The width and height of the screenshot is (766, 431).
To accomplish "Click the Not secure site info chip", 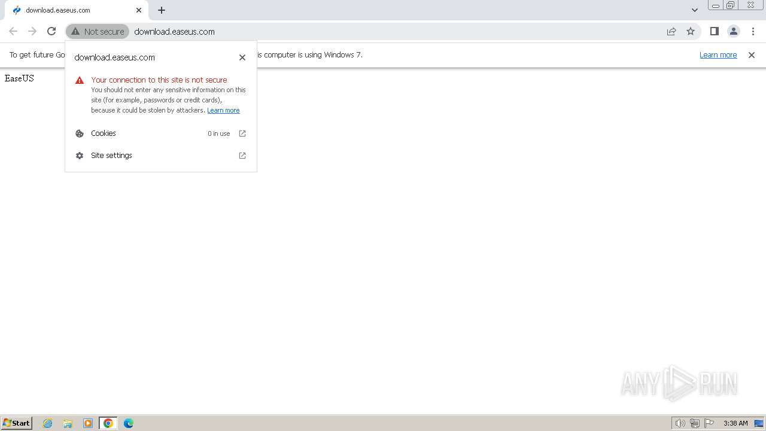I will [x=98, y=31].
